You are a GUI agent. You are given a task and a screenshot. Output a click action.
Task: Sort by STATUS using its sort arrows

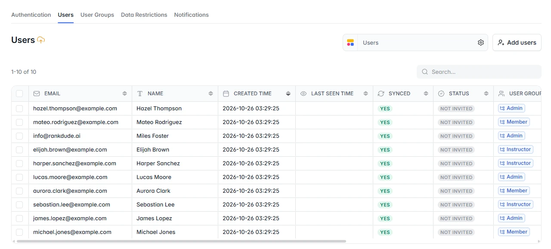click(x=486, y=93)
